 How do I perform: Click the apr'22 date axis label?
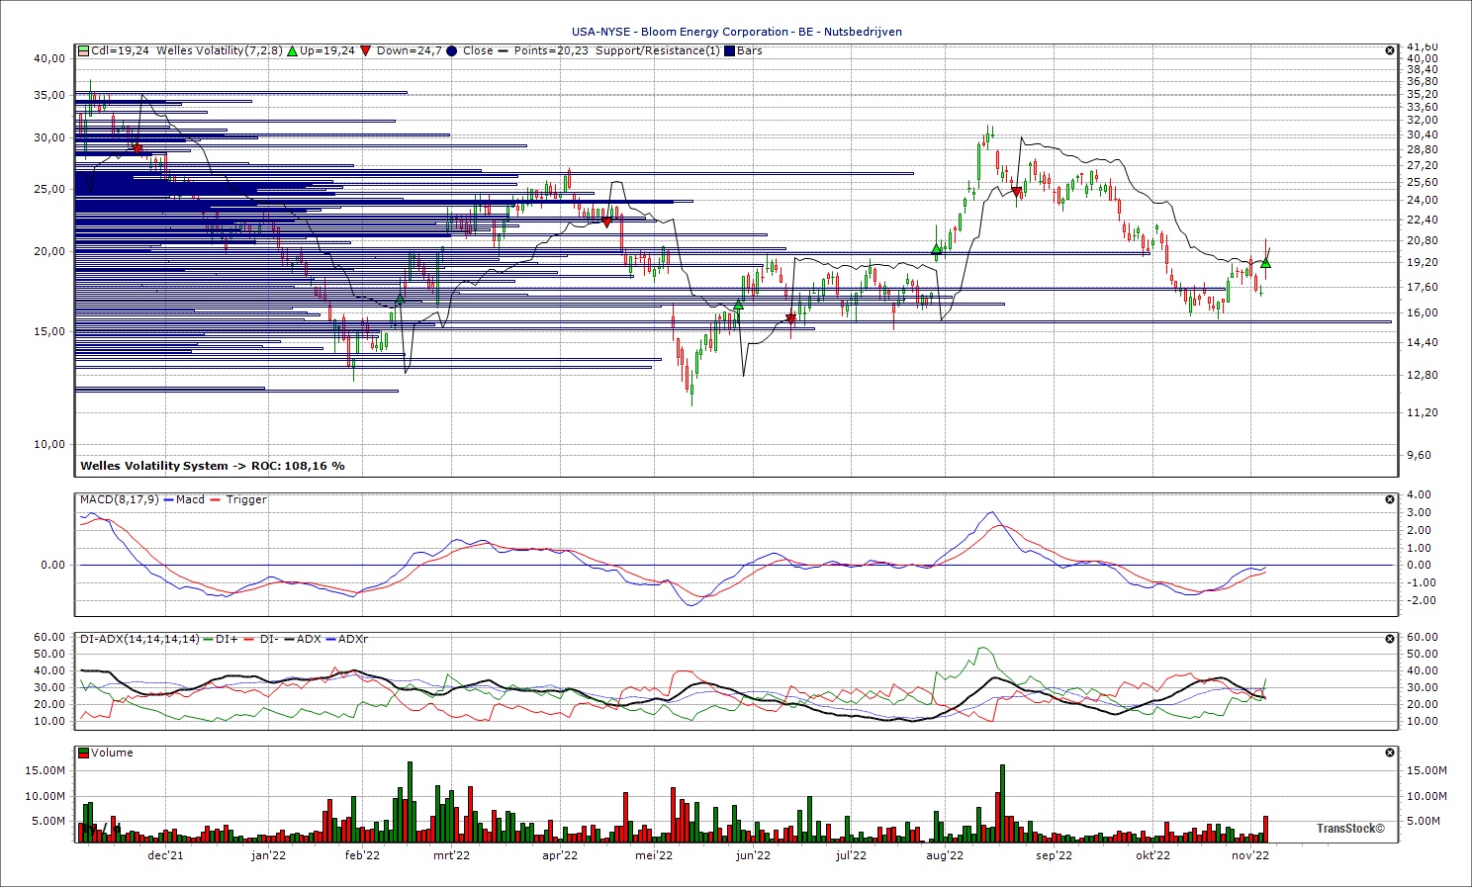coord(560,855)
